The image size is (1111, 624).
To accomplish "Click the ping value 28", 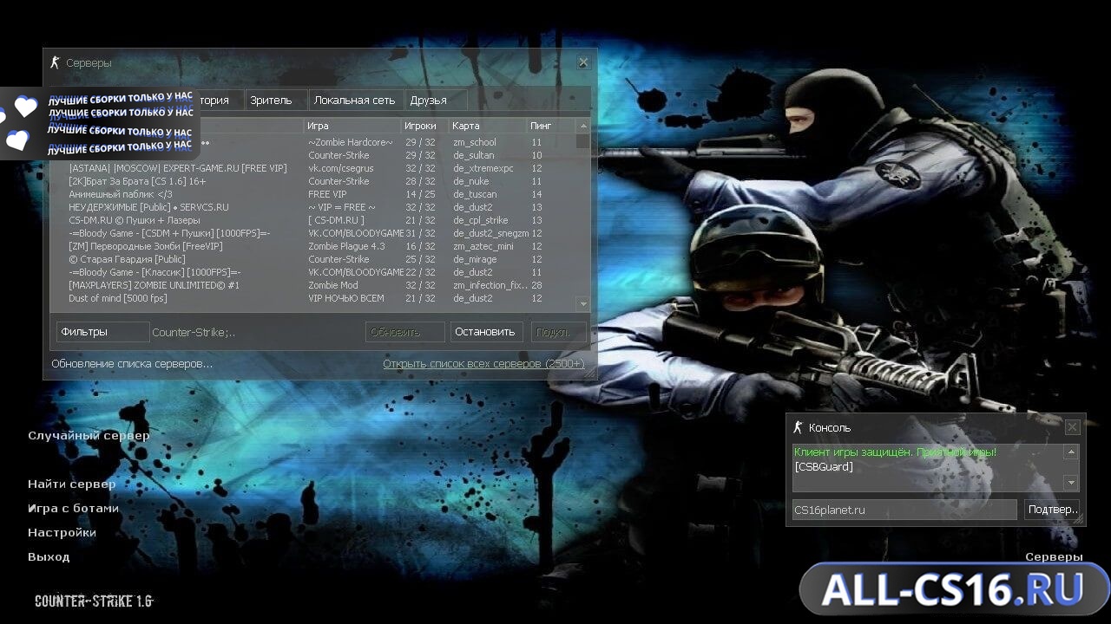I will pos(537,285).
